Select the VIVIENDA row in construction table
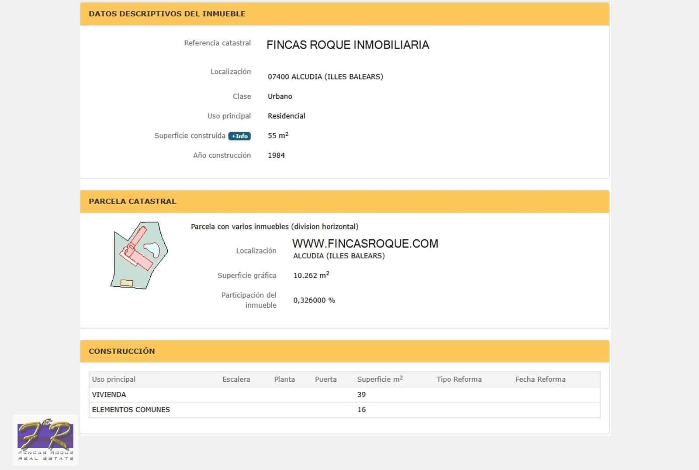The height and width of the screenshot is (470, 699). pos(345,395)
